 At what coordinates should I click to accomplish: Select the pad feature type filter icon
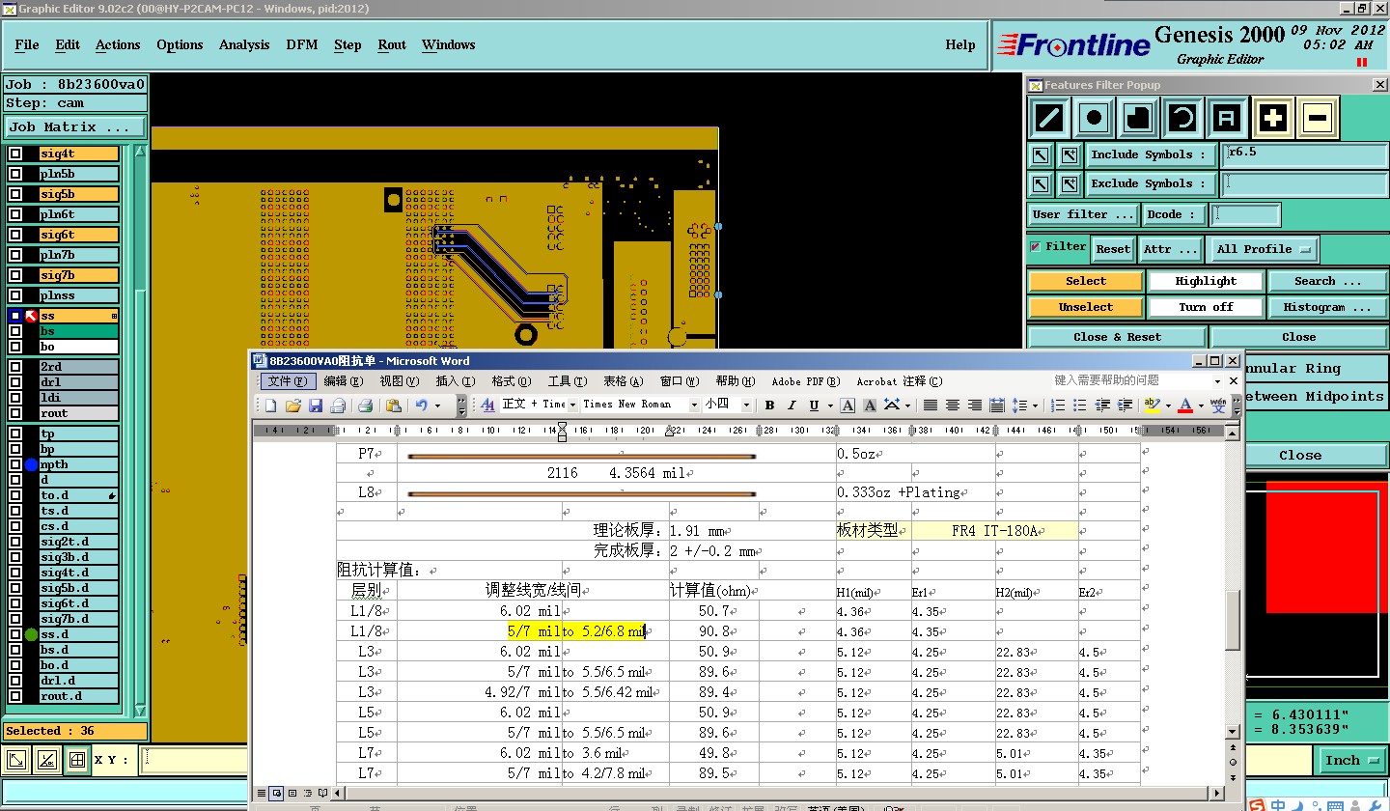tap(1094, 119)
